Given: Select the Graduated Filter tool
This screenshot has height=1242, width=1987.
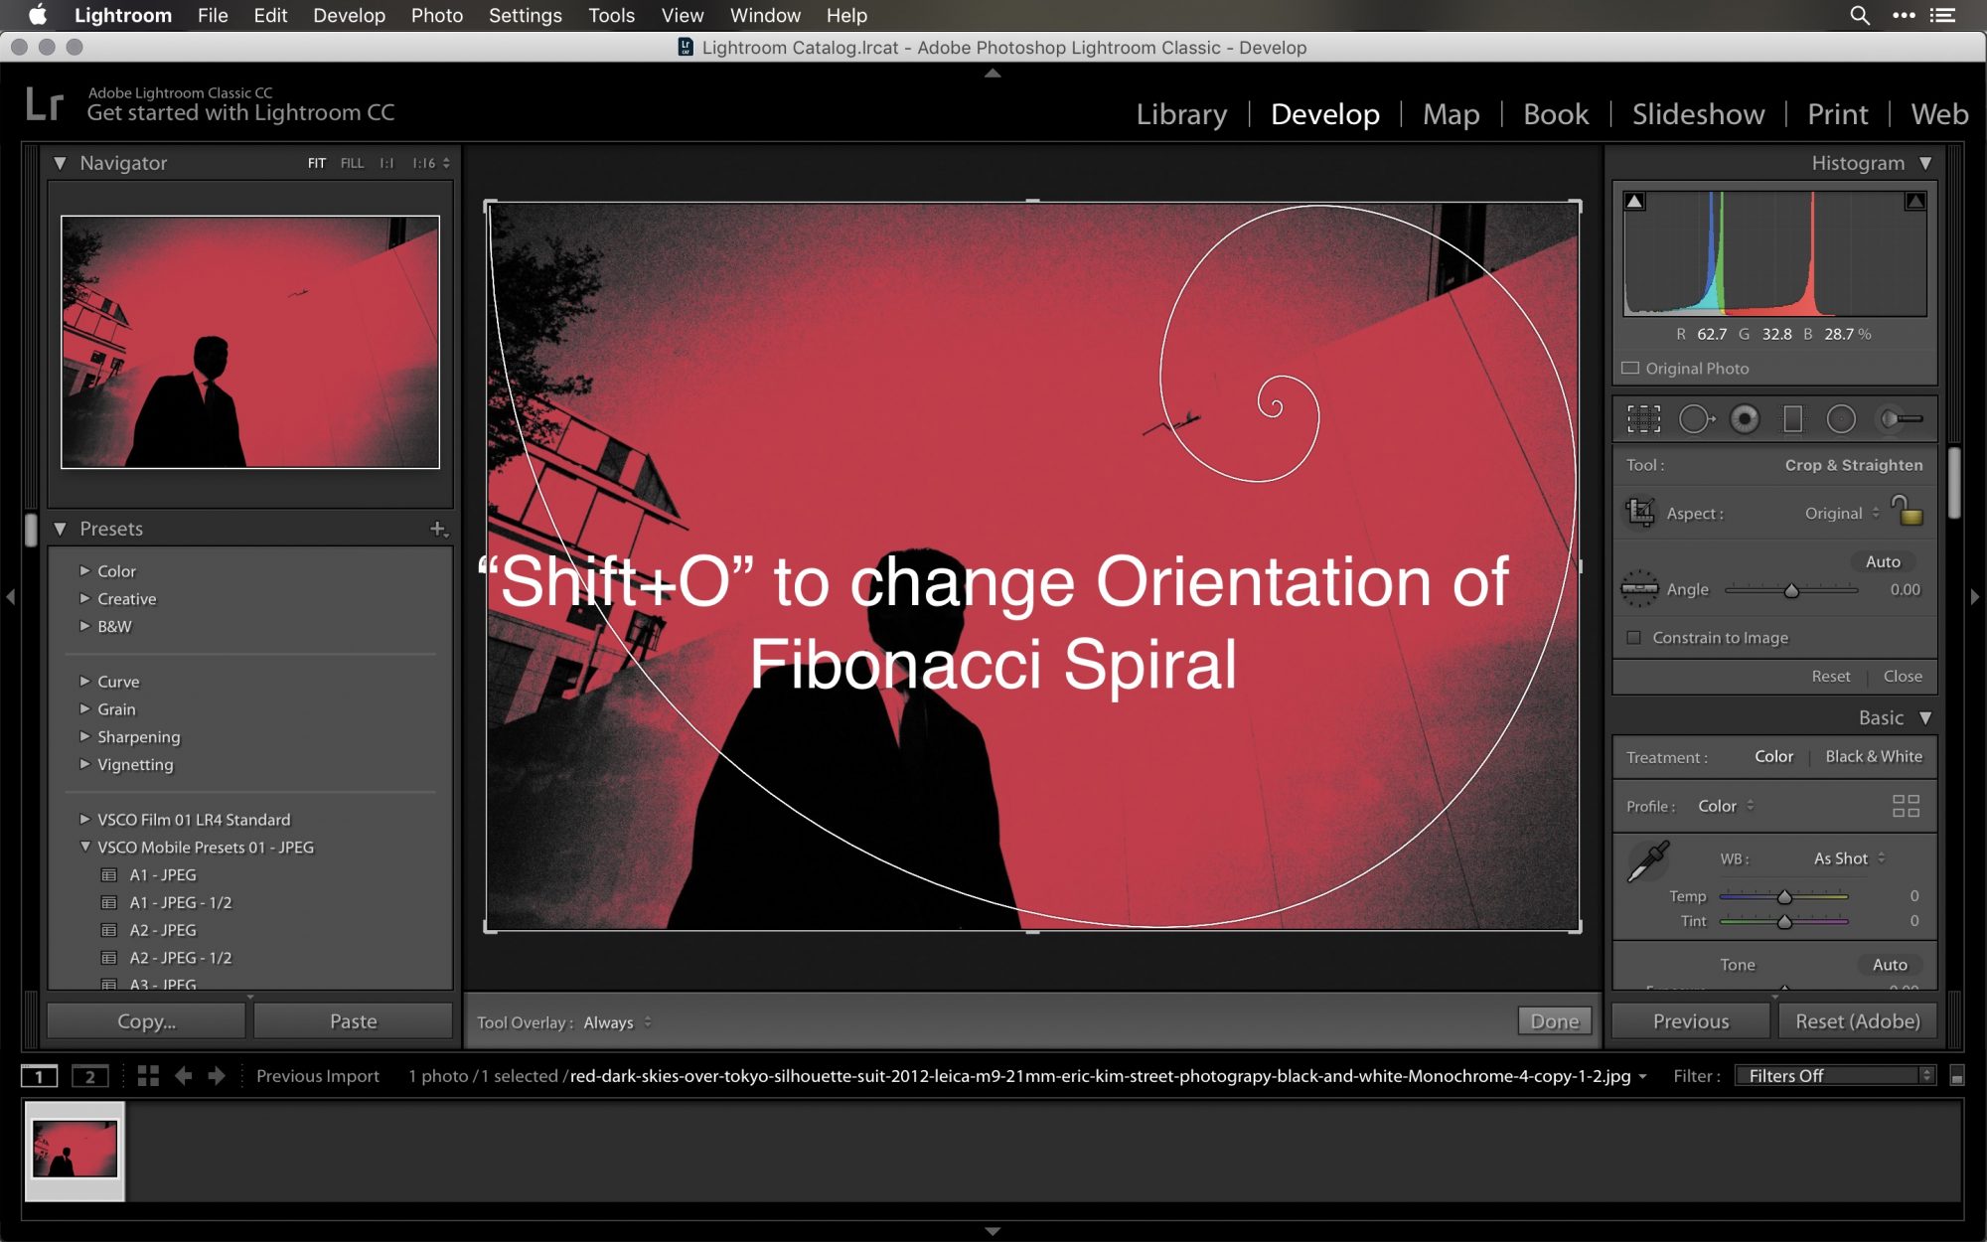Looking at the screenshot, I should point(1792,419).
